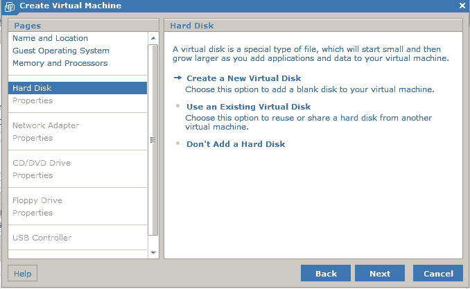
Task: Choose Don't Add a Hard Disk
Action: (236, 144)
